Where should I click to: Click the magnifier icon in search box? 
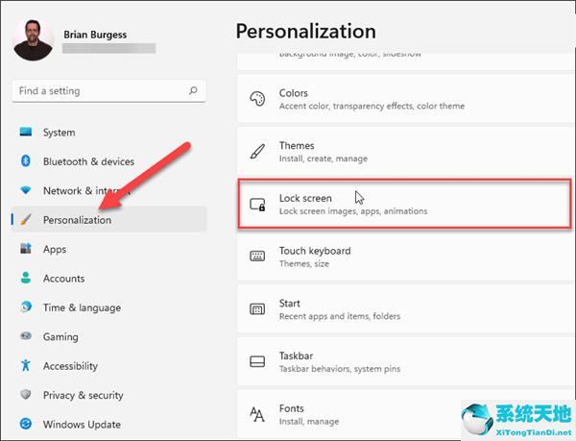pos(193,91)
